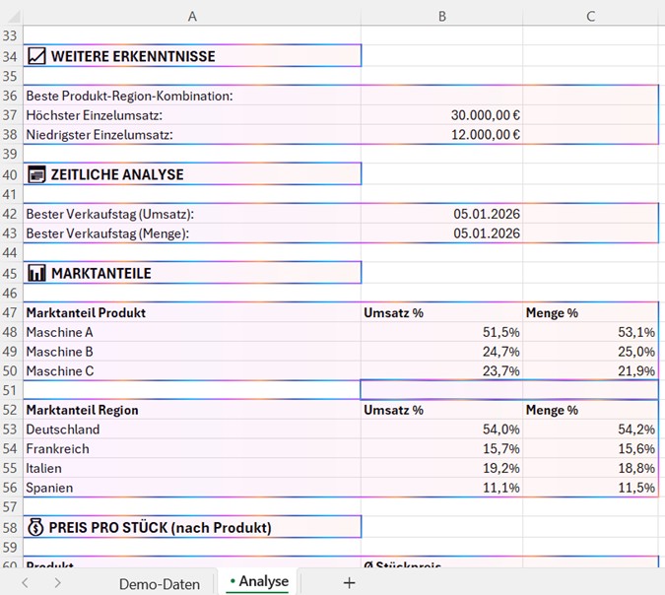Select the Maschine A Umsatz % cell 51,5%
The image size is (665, 595).
tap(441, 332)
